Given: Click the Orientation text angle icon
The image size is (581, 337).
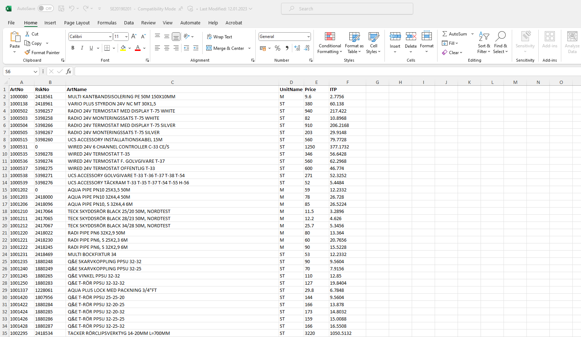Looking at the screenshot, I should (186, 36).
